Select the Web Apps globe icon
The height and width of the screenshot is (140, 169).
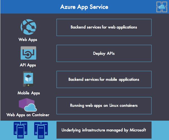(x=28, y=27)
